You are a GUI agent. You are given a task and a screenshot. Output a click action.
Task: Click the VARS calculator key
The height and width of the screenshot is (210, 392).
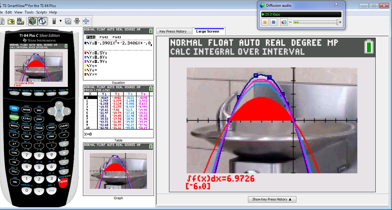pyautogui.click(x=52, y=127)
